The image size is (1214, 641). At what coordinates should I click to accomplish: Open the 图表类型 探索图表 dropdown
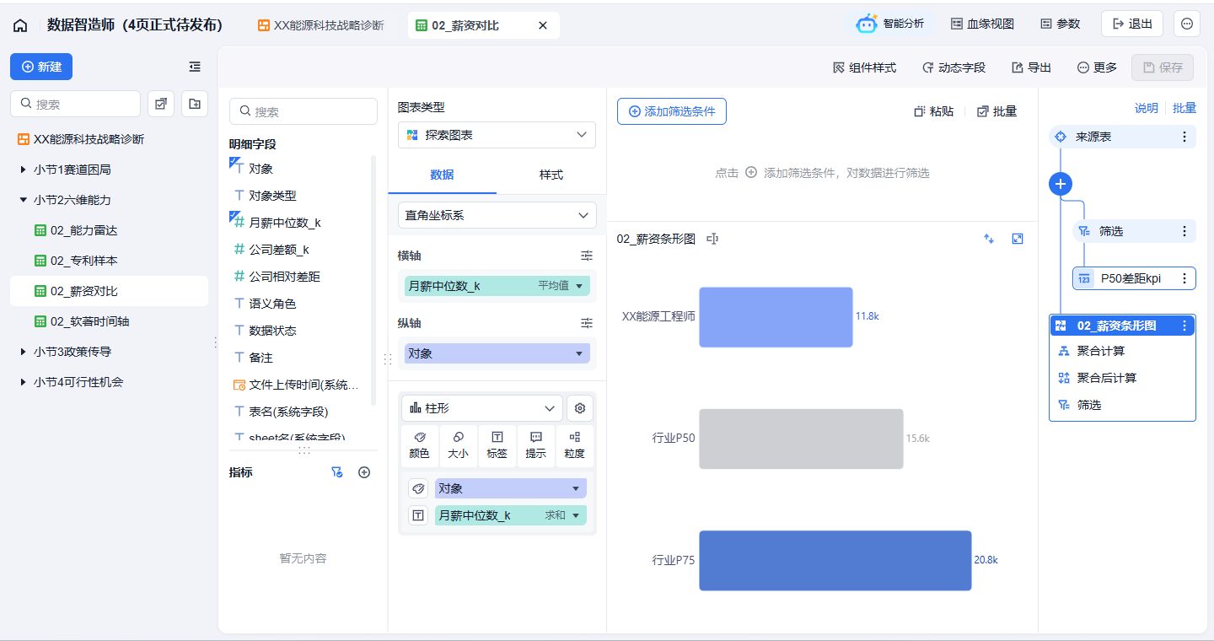(497, 135)
